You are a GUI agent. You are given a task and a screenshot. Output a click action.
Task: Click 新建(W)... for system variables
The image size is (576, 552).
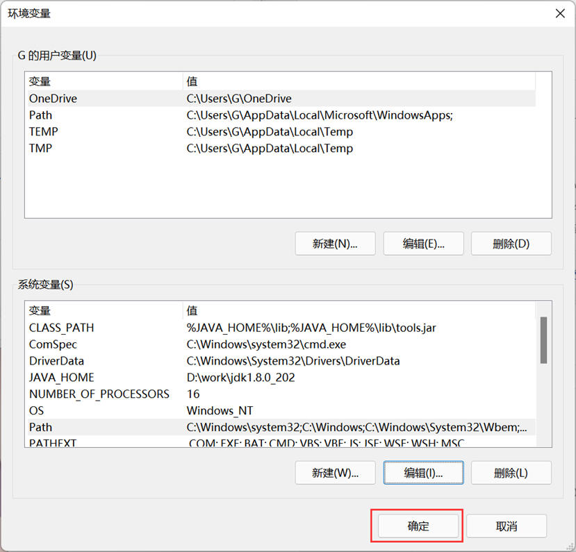click(x=335, y=473)
